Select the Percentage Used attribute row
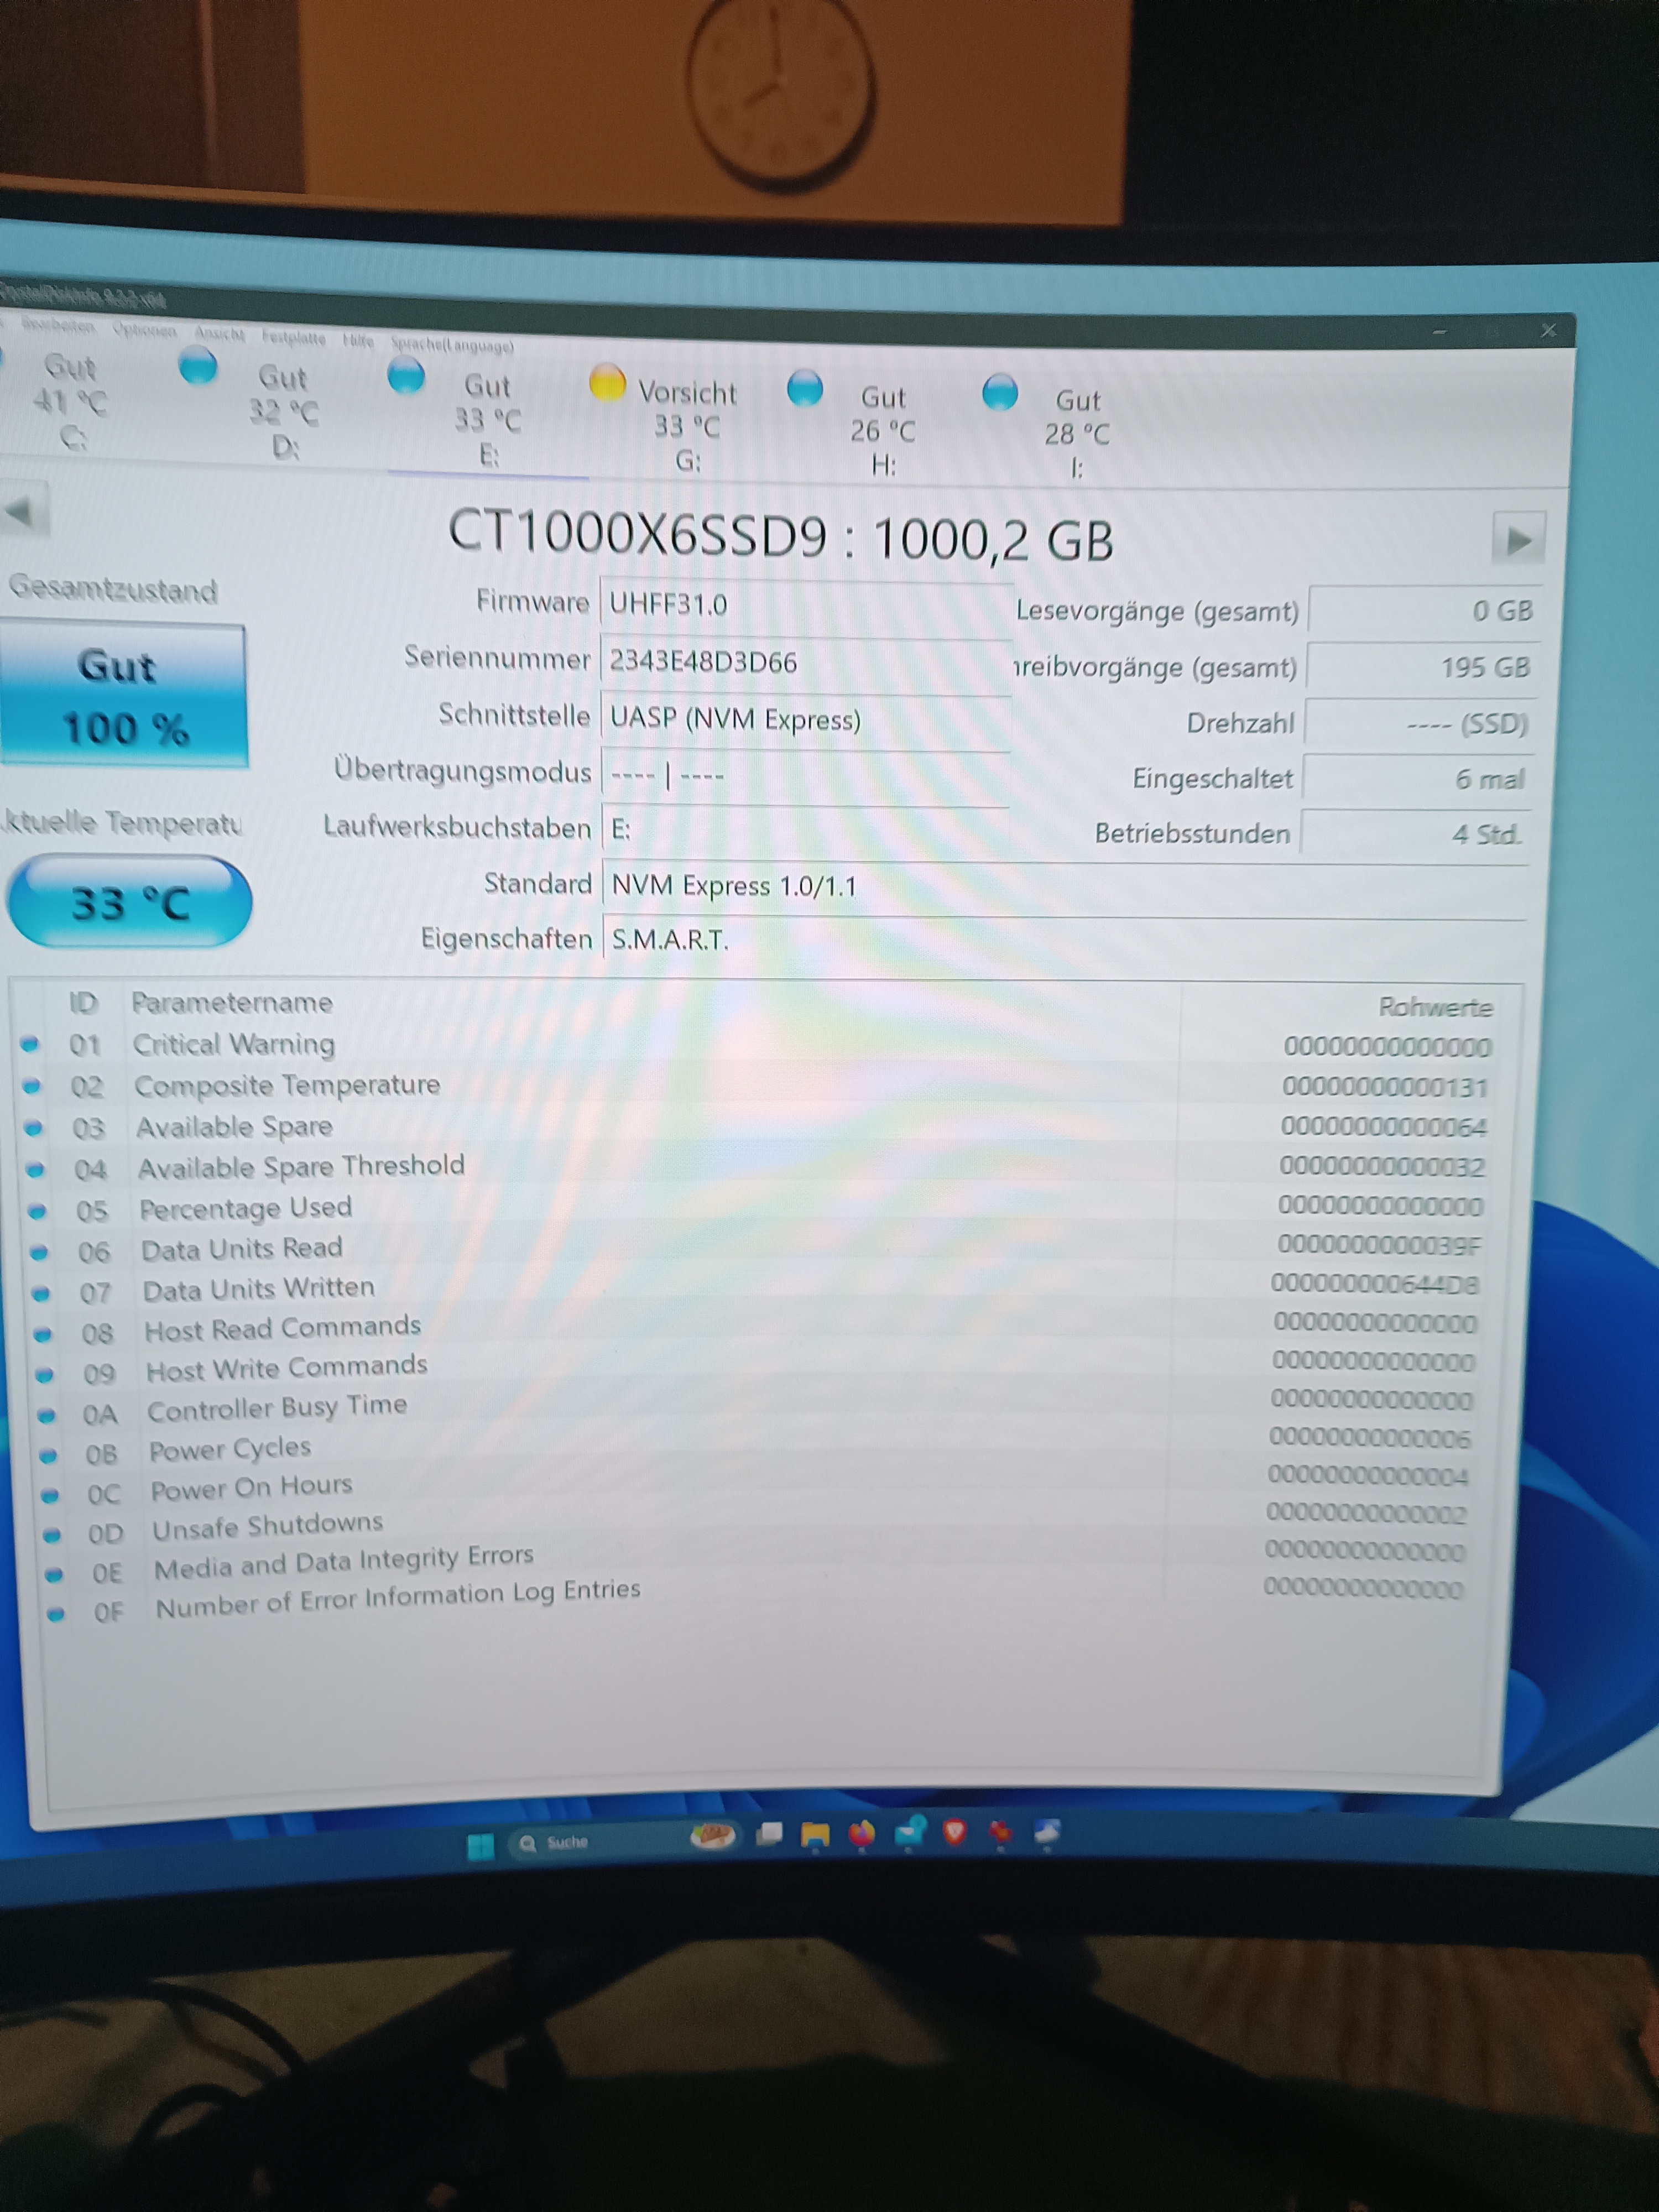Screen dimensions: 1659x2212 coord(245,1208)
